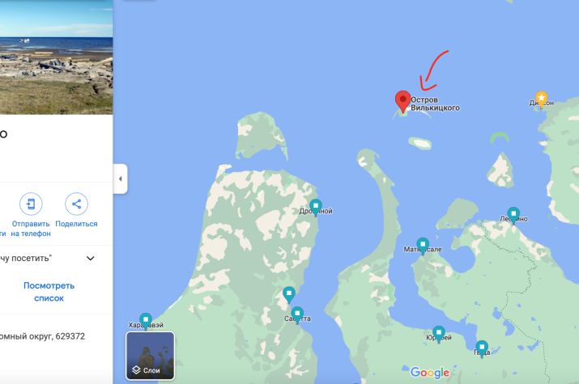Click the Посмотреть список link
This screenshot has width=579, height=384.
(49, 292)
